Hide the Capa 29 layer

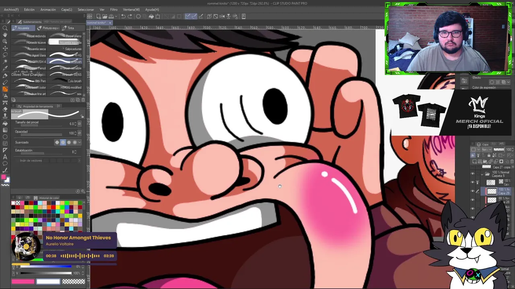click(473, 191)
